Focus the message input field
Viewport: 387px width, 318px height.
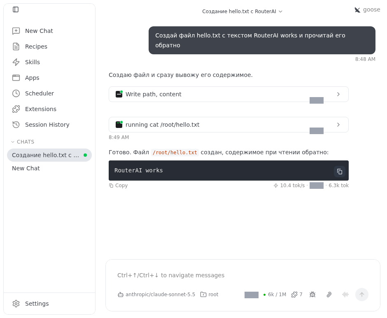tap(242, 275)
